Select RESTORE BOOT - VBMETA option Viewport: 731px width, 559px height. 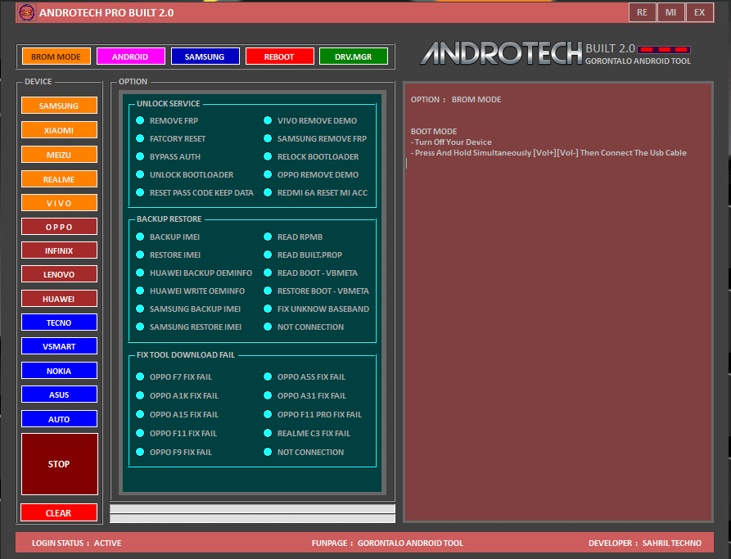pyautogui.click(x=317, y=291)
